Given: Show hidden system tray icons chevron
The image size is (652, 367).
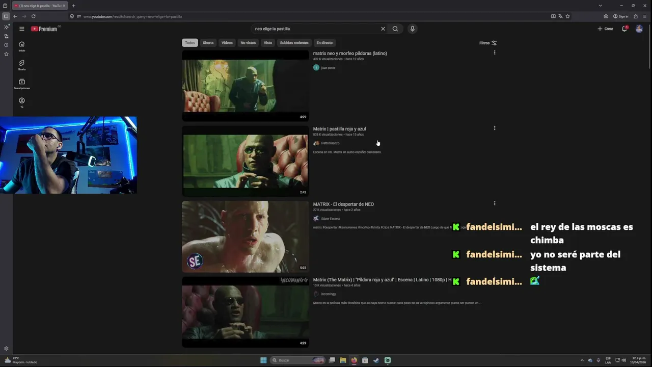Looking at the screenshot, I should 582,360.
